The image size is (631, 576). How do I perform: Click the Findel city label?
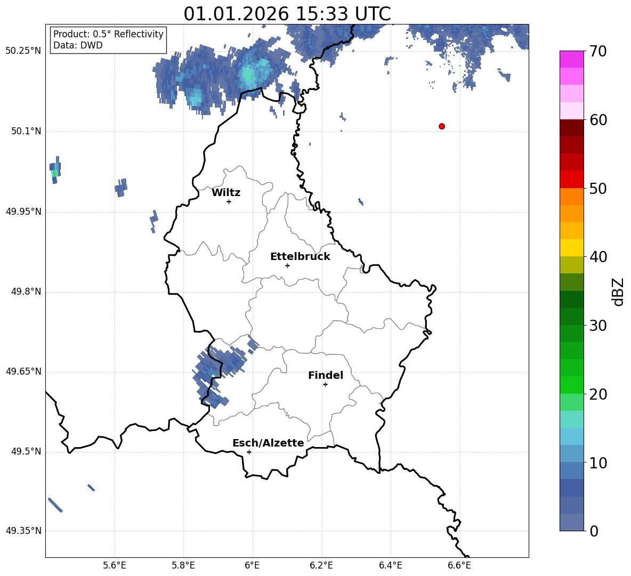[326, 376]
